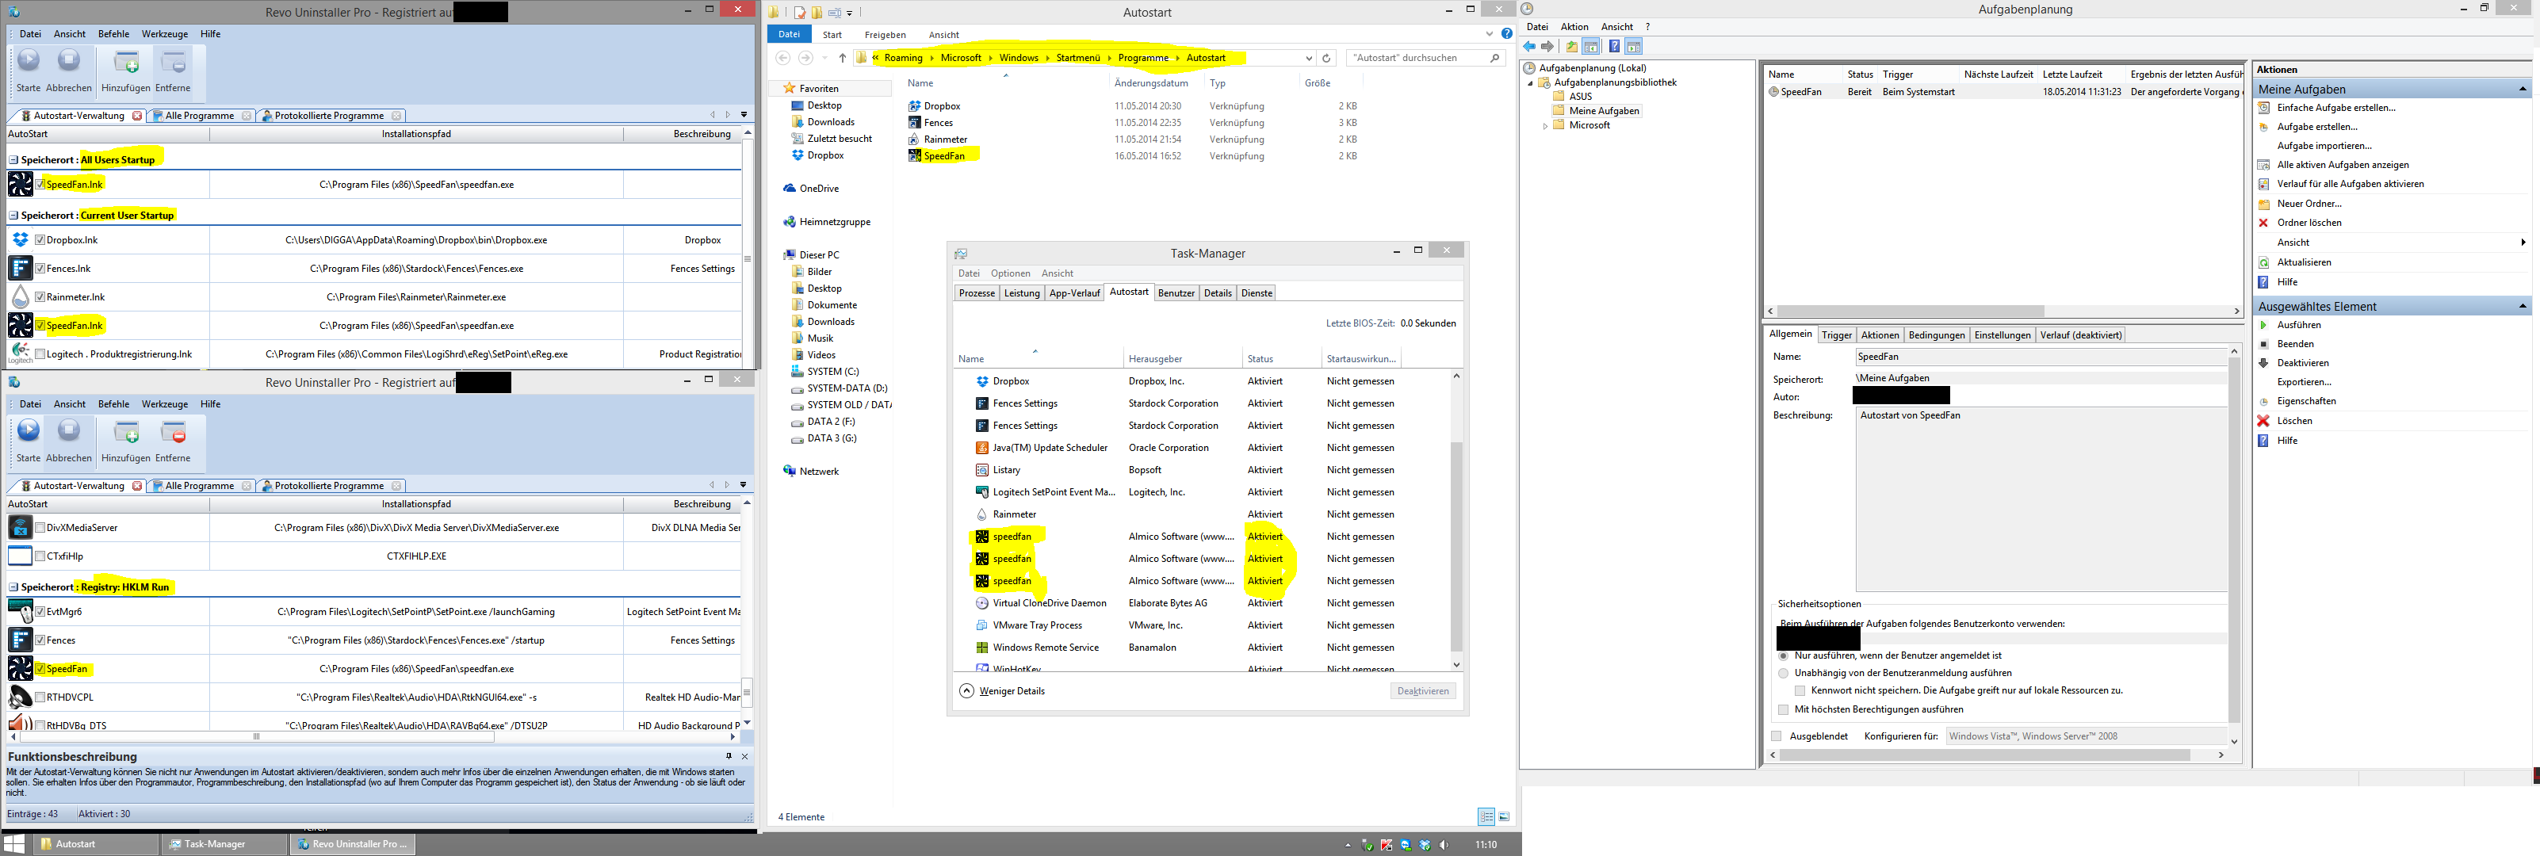Click the Deaktivieren button in Task-Manager

(x=1422, y=691)
